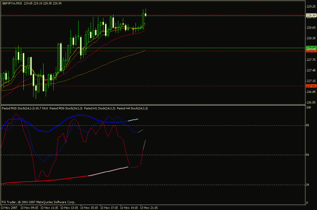The width and height of the screenshot is (317, 210).
Task: Click the 227.15 price axis label
Action: (x=311, y=81)
